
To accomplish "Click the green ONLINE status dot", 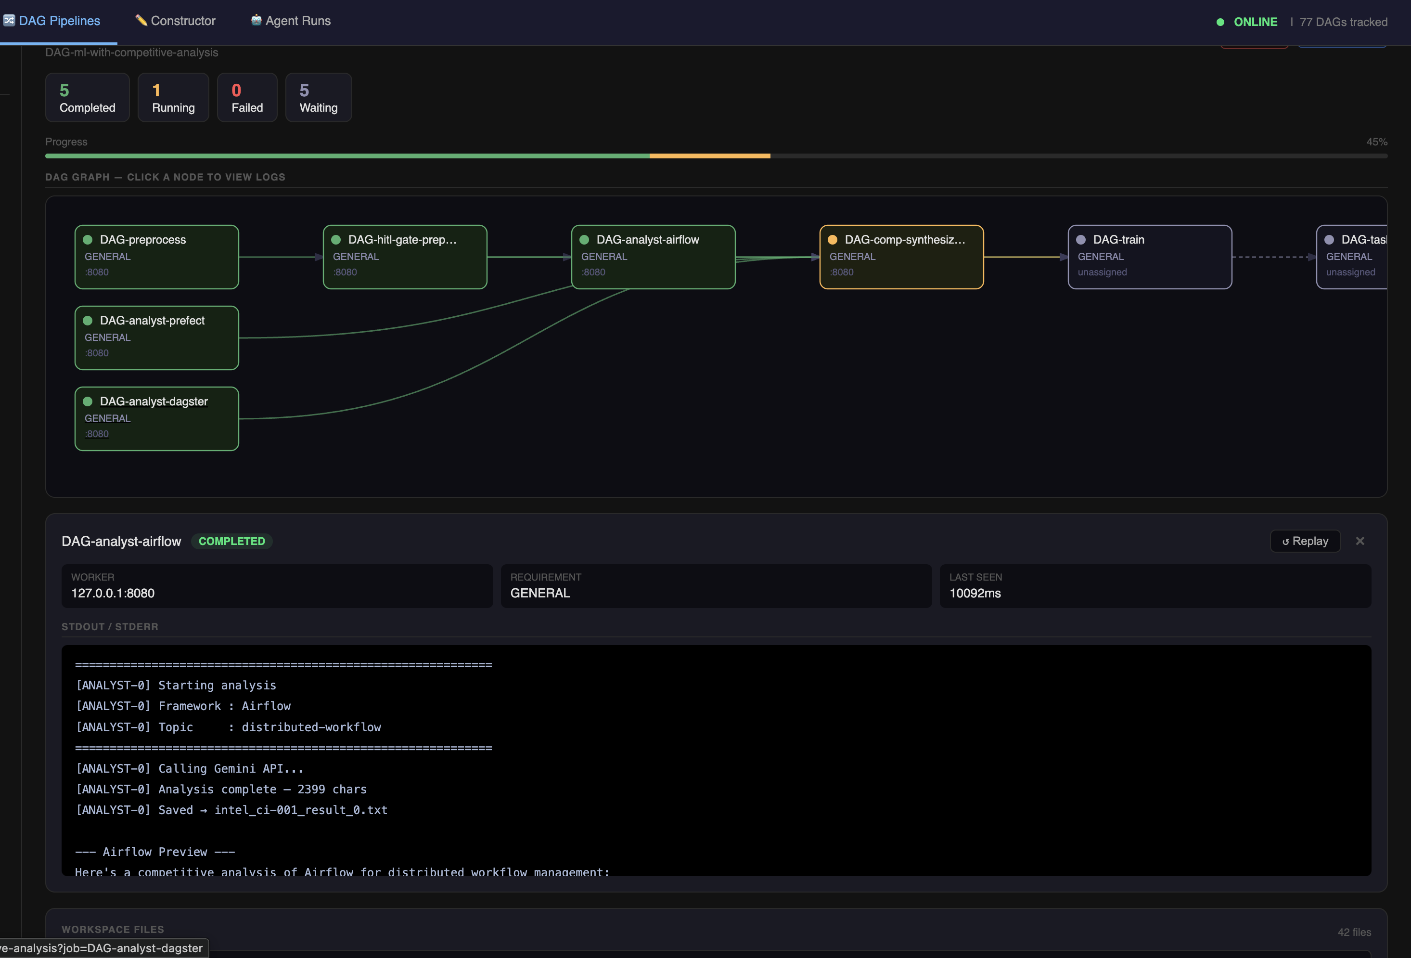I will click(x=1220, y=22).
